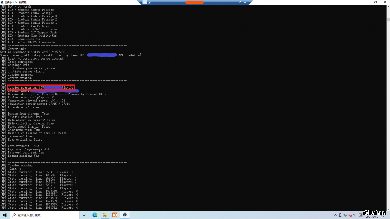The width and height of the screenshot is (390, 219).
Task: Select the active server console taskbar icon
Action: coord(125,215)
